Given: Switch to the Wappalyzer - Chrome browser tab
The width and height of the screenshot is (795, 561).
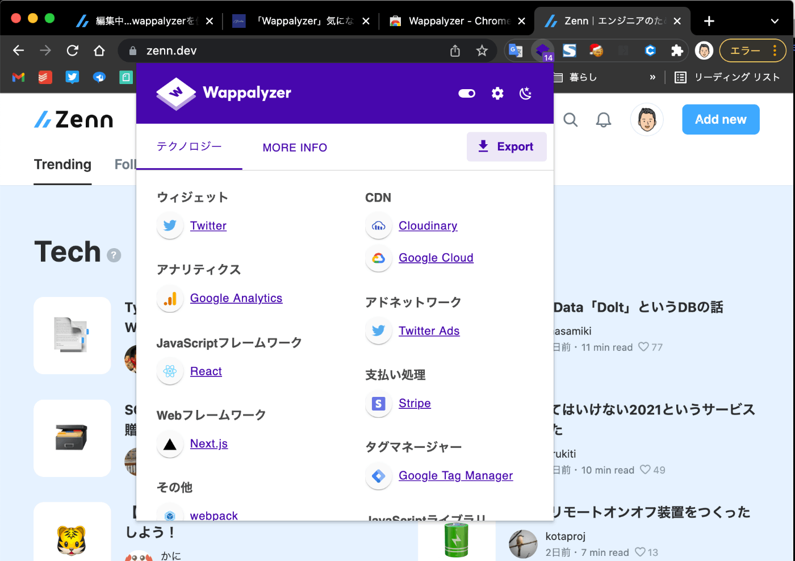Looking at the screenshot, I should [x=457, y=21].
